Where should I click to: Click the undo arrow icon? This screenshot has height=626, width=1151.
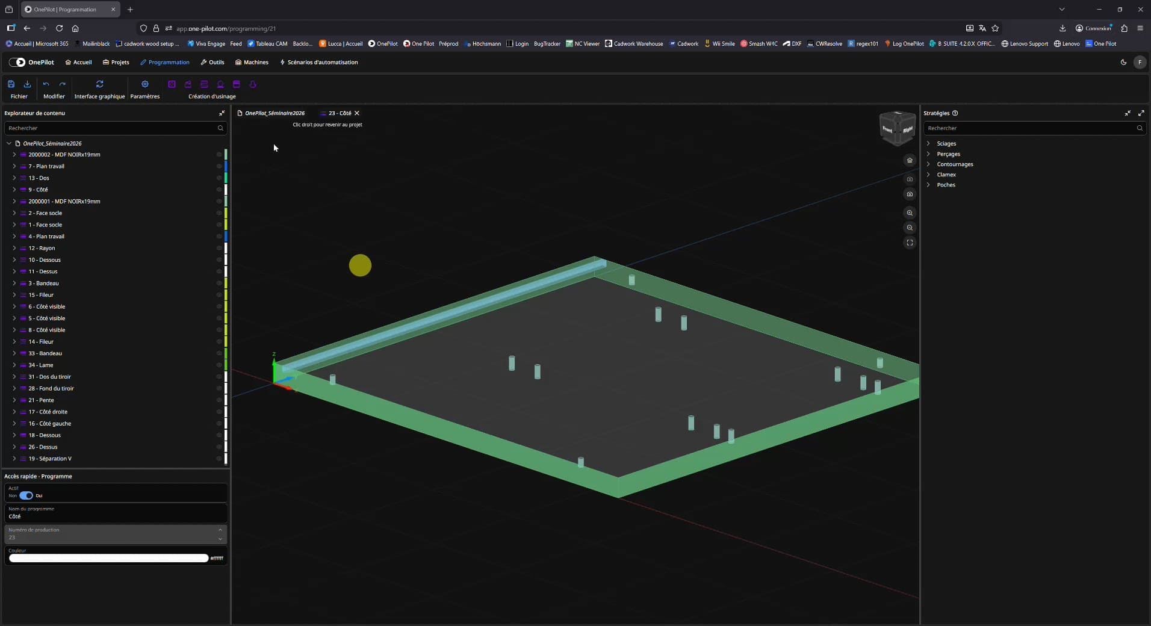[x=46, y=84]
